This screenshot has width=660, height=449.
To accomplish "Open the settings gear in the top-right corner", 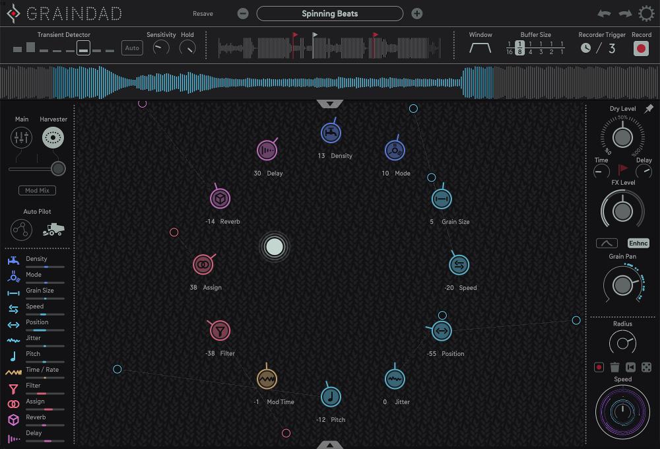I will pos(645,13).
